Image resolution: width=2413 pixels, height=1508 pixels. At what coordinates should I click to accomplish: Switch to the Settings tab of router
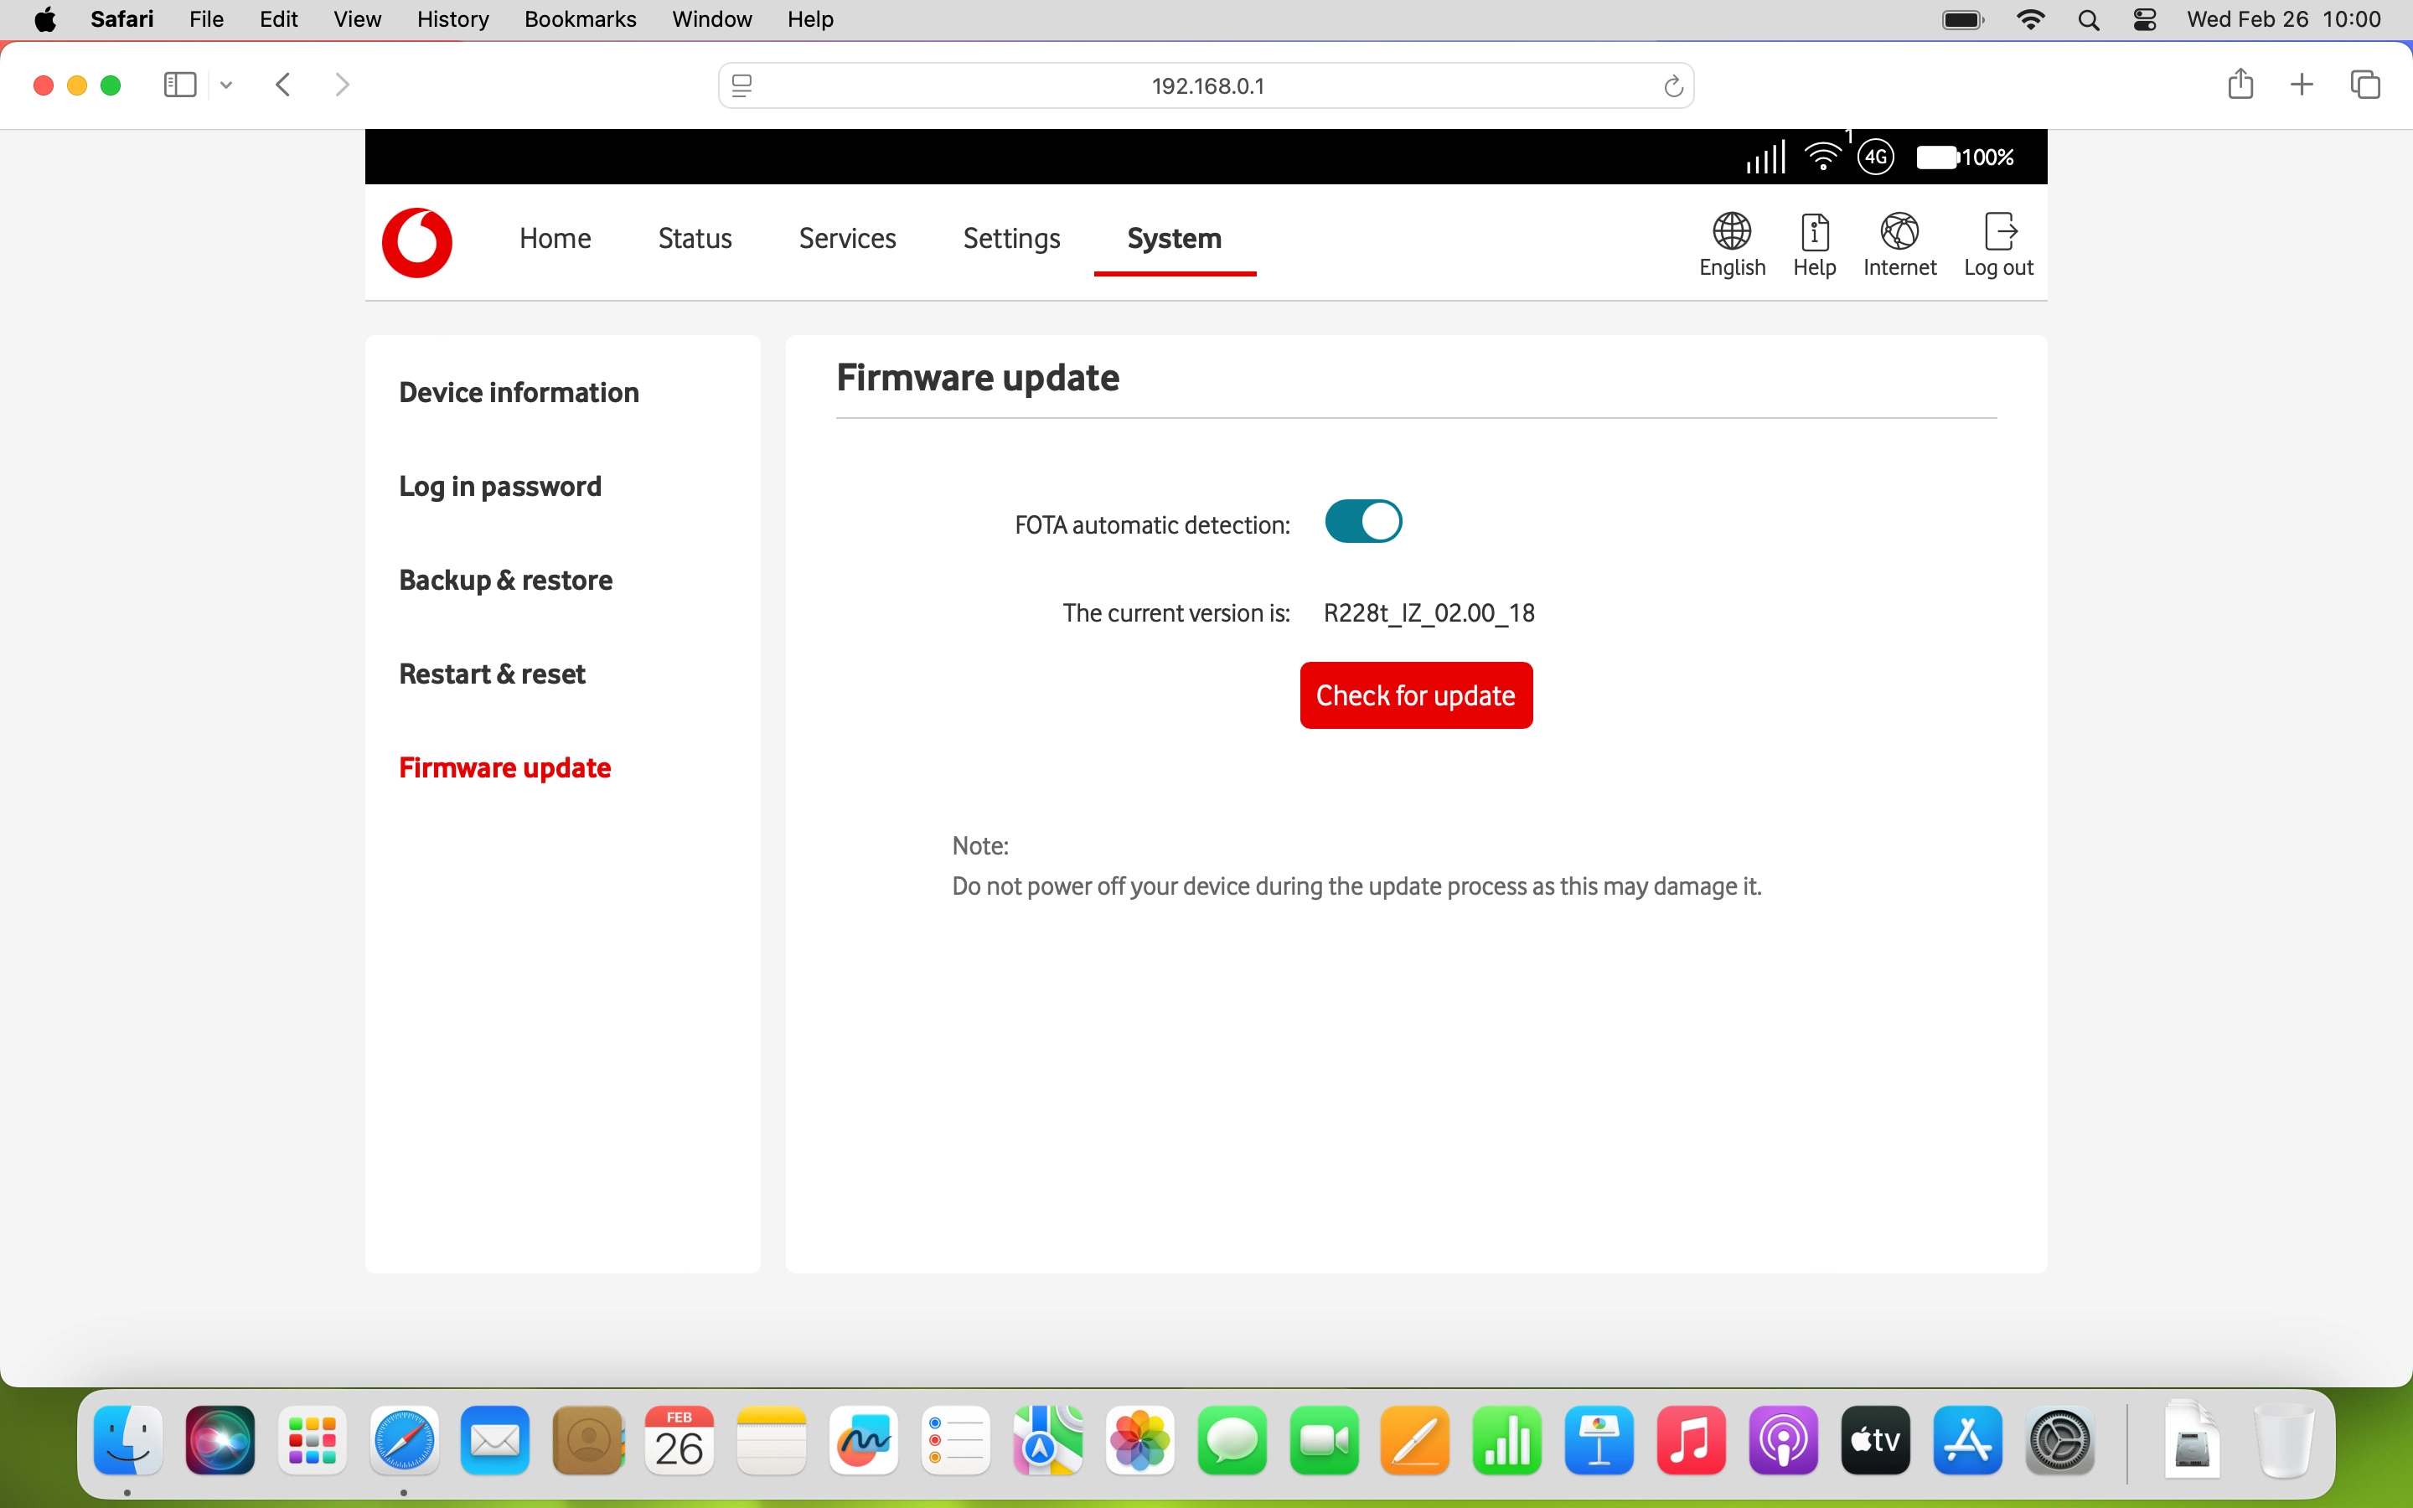1011,239
